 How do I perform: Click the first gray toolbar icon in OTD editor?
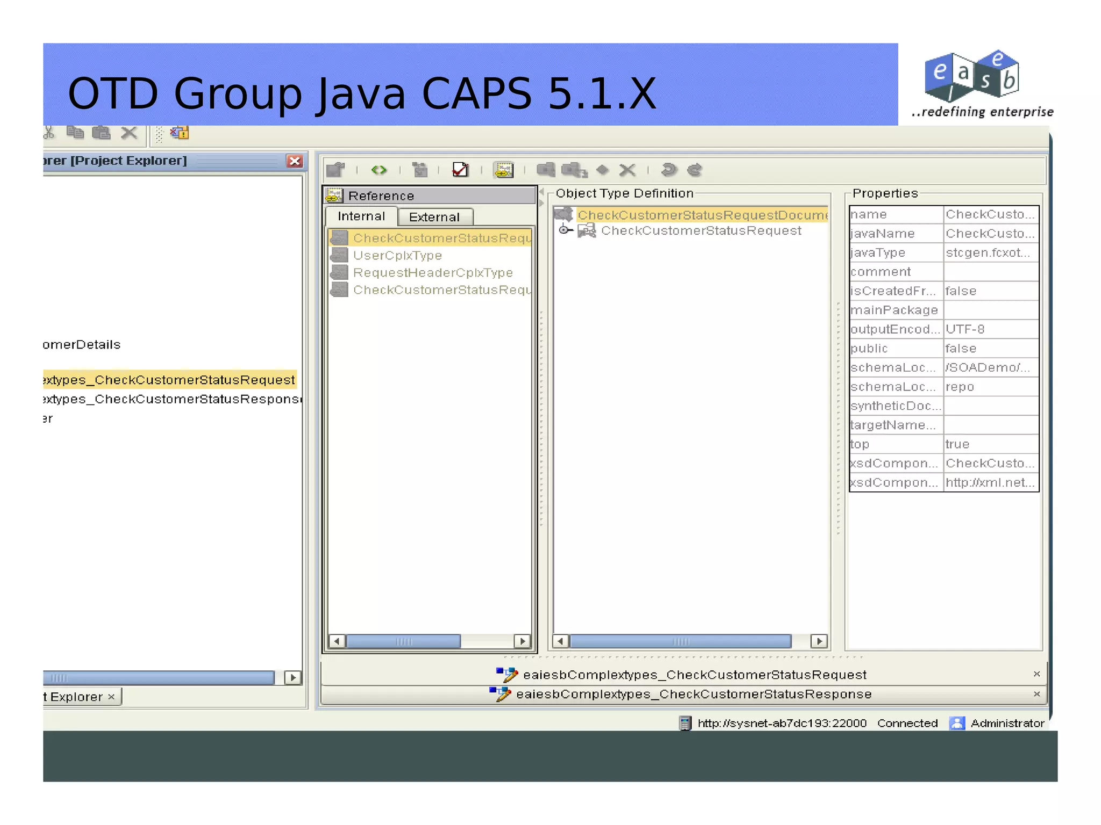click(335, 170)
